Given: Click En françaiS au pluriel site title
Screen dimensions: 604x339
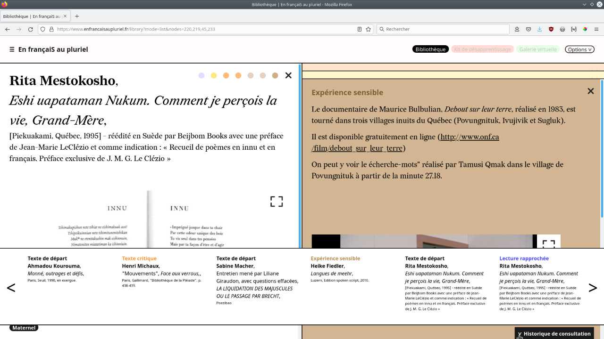Looking at the screenshot, I should coord(53,49).
